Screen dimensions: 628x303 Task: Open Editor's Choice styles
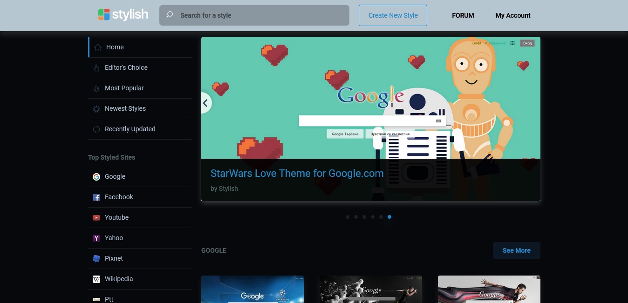coord(140,67)
